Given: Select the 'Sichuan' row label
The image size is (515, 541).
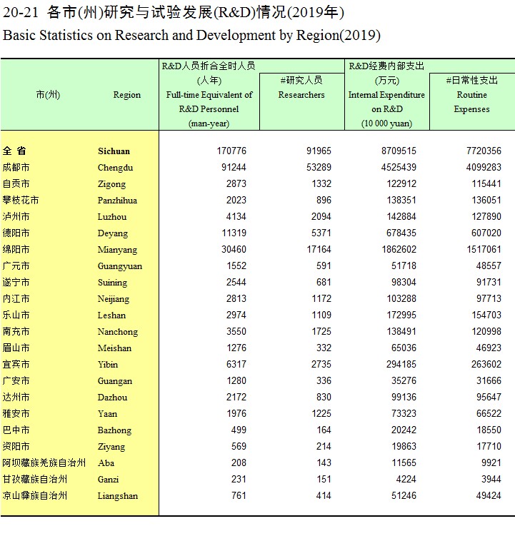Looking at the screenshot, I should (x=114, y=151).
